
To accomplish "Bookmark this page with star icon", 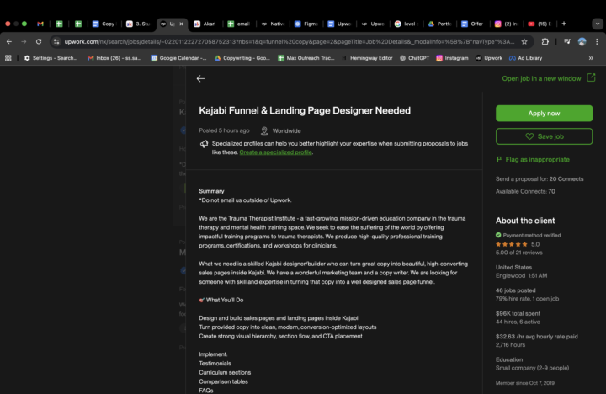I will tap(524, 41).
